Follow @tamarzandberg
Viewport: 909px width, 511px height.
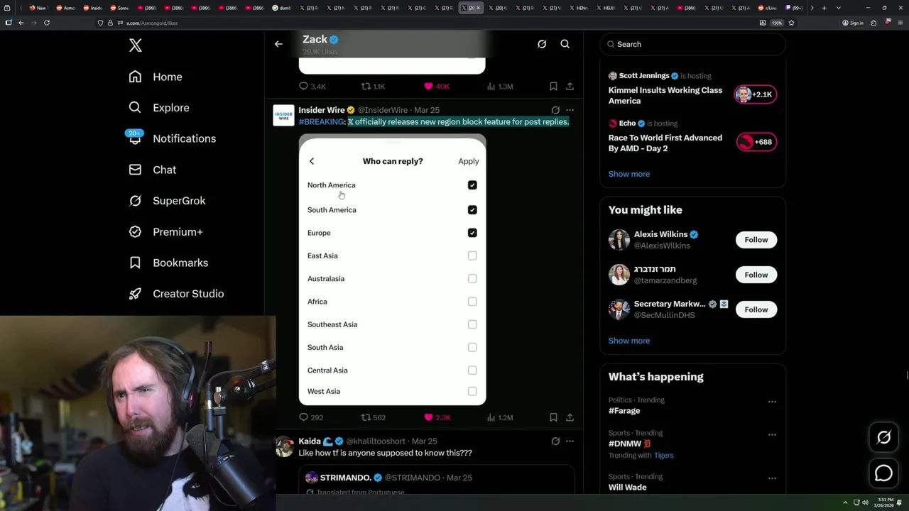coord(756,275)
